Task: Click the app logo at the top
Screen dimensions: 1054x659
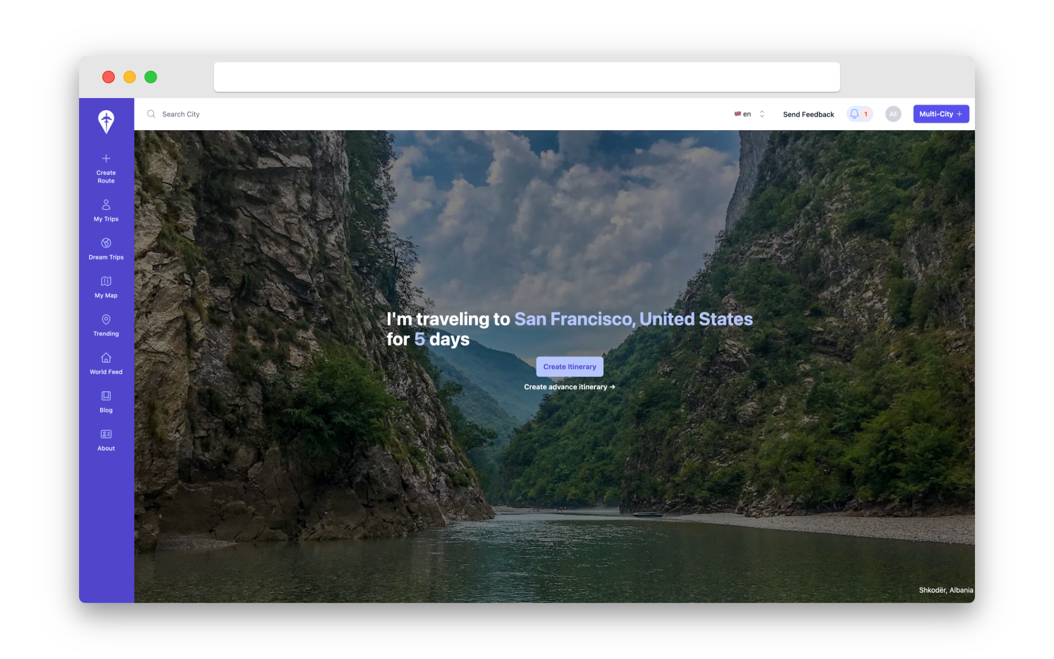Action: coord(106,123)
